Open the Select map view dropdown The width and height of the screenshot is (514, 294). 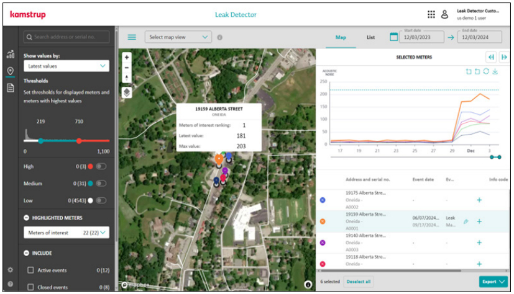point(178,37)
